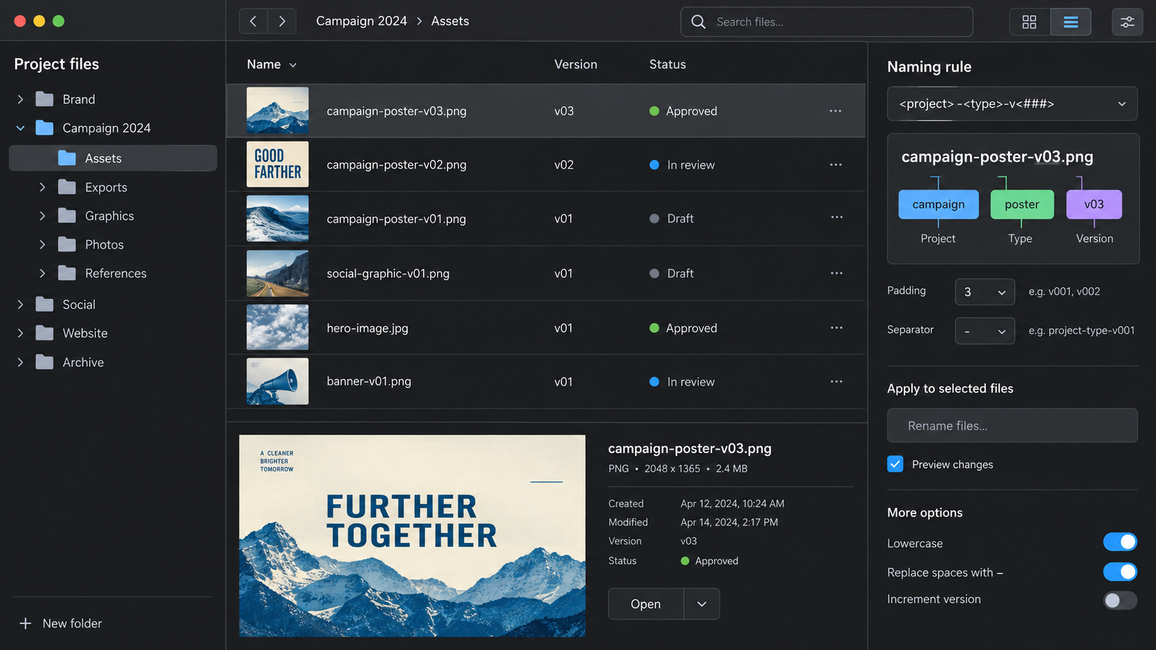Expand the Open button dropdown arrow

pos(702,604)
